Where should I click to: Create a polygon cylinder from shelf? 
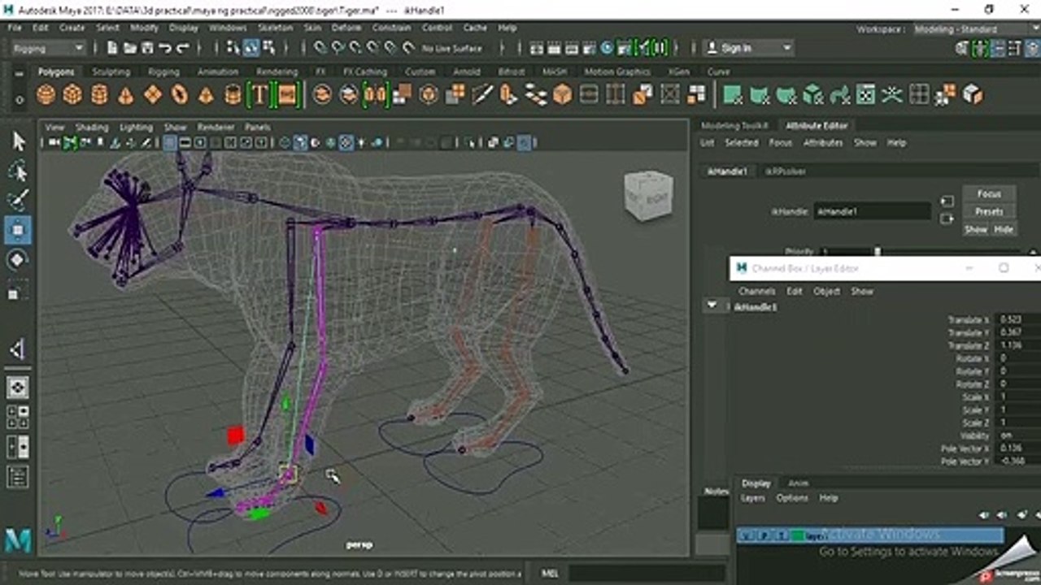click(x=99, y=95)
